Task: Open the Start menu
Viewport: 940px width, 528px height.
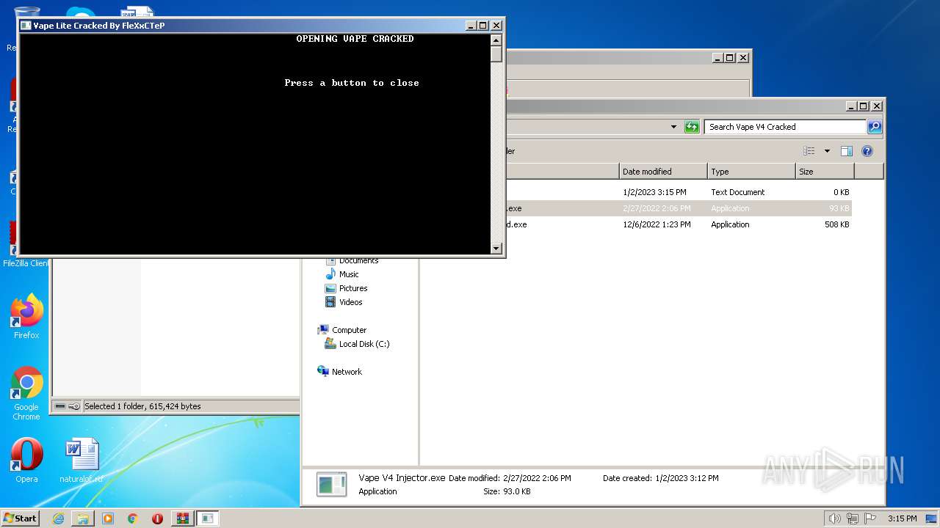Action: click(x=21, y=518)
